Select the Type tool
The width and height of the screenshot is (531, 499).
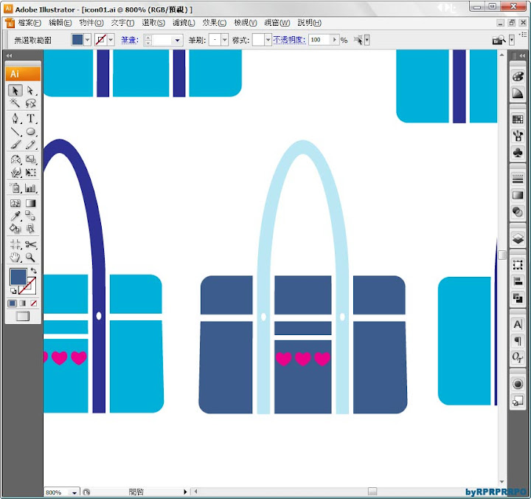[x=31, y=119]
